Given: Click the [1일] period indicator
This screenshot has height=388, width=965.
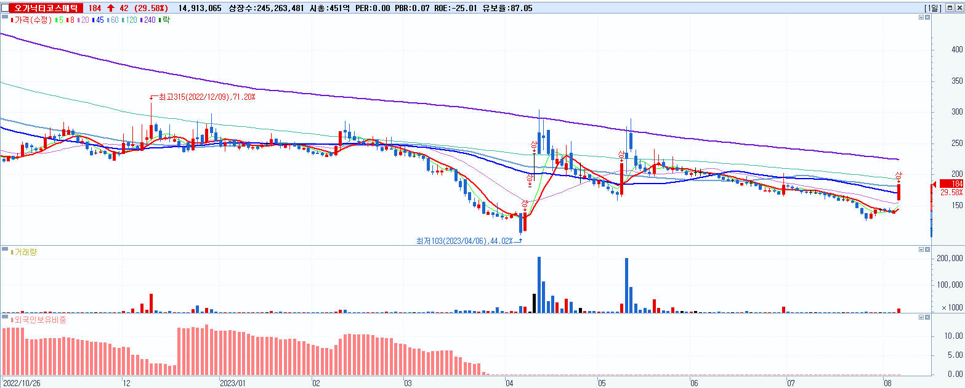Looking at the screenshot, I should [x=933, y=8].
